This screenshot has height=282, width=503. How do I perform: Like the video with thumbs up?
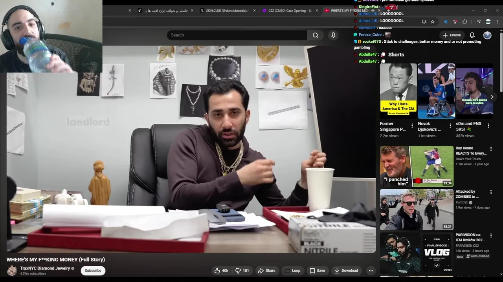(221, 271)
